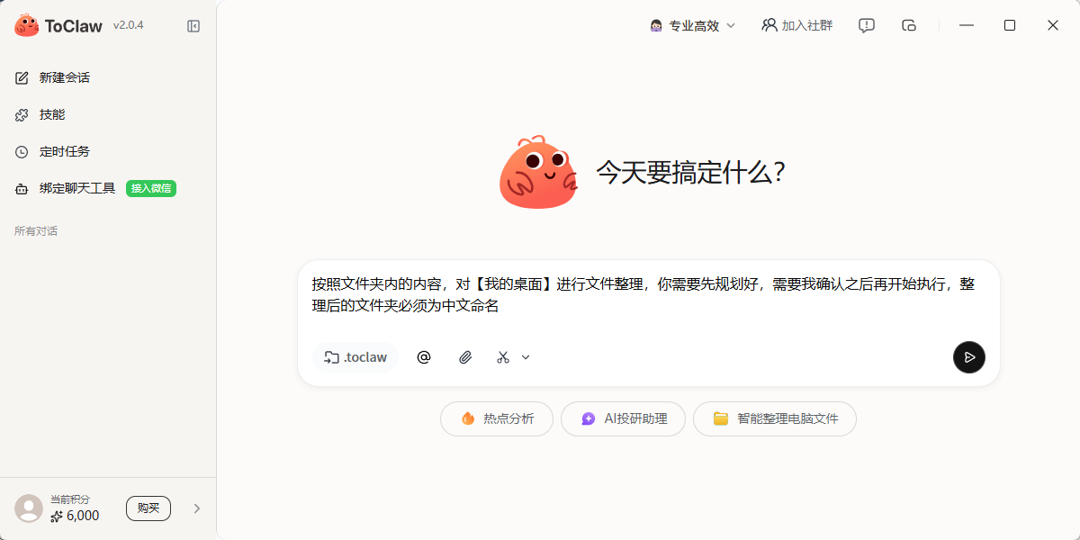This screenshot has width=1080, height=540.
Task: Join community via 加入社群
Action: [x=796, y=25]
